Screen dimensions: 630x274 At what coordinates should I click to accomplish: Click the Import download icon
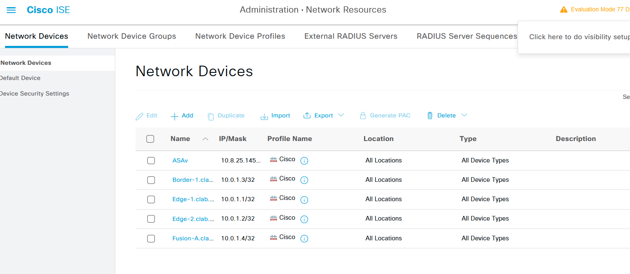tap(264, 116)
